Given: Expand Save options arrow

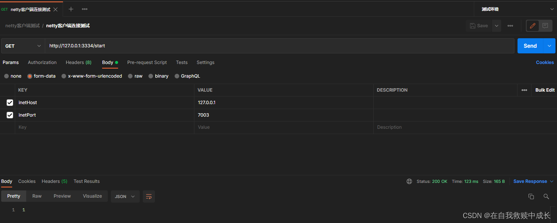Looking at the screenshot, I should (x=497, y=26).
